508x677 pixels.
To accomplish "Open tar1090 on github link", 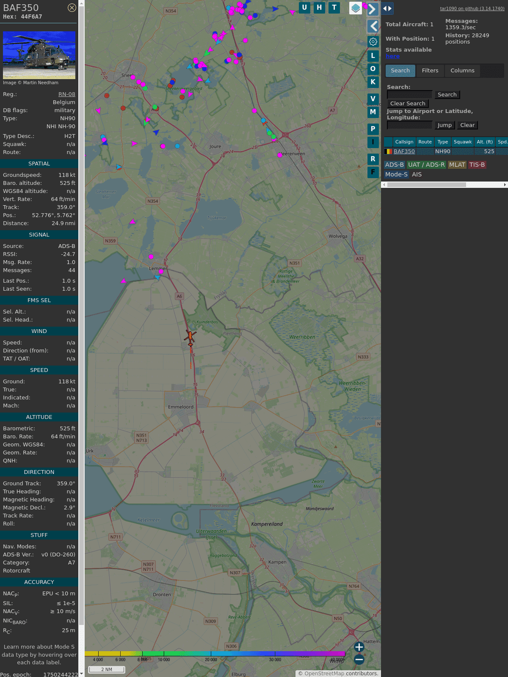I will click(472, 8).
